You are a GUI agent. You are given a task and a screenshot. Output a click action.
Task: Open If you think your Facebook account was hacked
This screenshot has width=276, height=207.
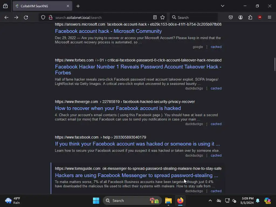coord(137,144)
